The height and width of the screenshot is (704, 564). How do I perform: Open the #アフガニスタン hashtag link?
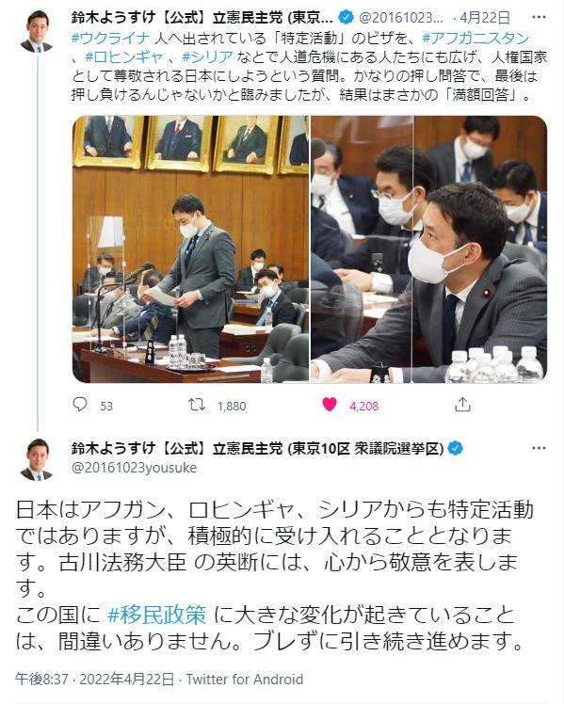pyautogui.click(x=476, y=38)
